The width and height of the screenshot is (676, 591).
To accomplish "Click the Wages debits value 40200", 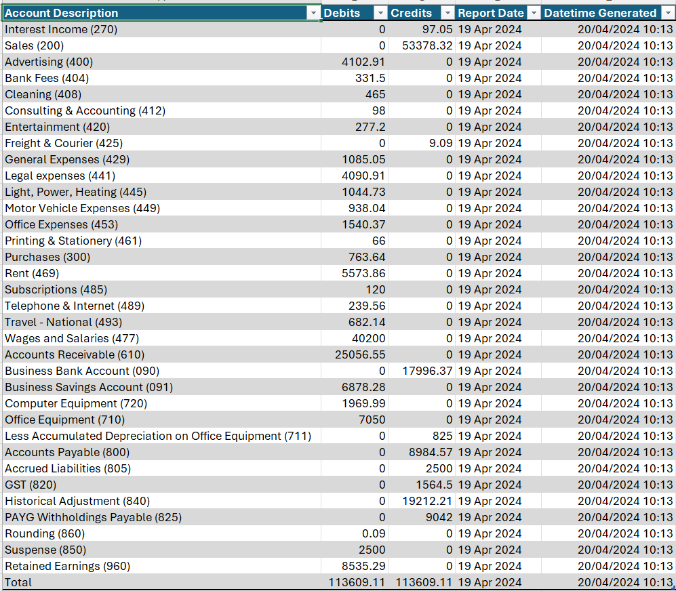I will (367, 338).
